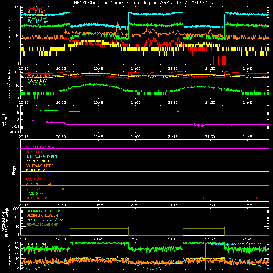Click the FLARE_FLAG label
Viewport: 273px width, 273px height.
coord(35,170)
